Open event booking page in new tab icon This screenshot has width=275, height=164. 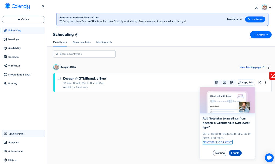point(260,83)
